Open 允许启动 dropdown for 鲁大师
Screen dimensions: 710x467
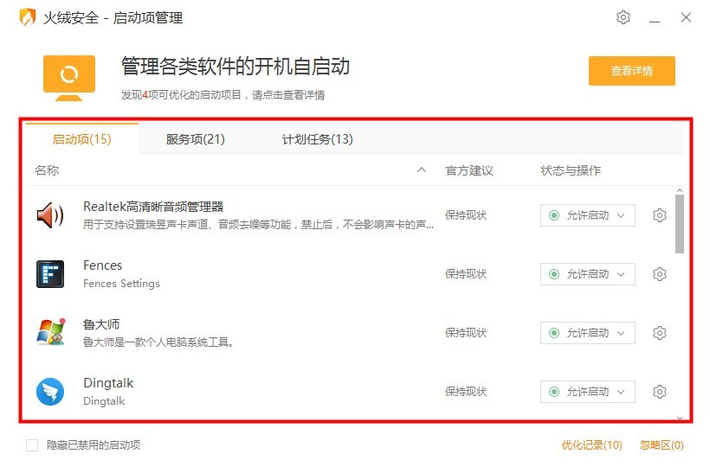click(x=587, y=333)
